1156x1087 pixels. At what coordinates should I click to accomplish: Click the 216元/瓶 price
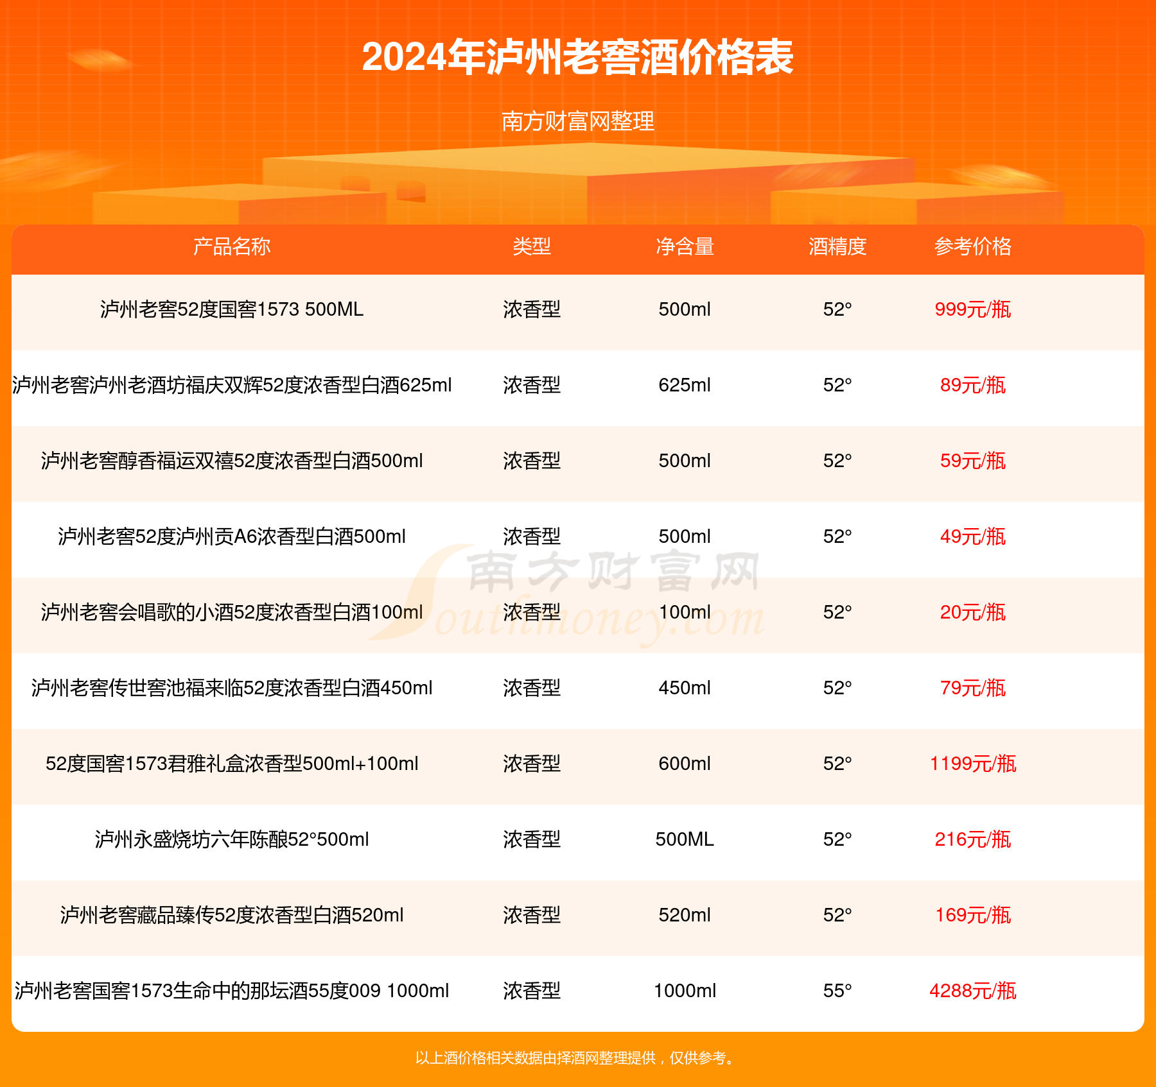(973, 839)
